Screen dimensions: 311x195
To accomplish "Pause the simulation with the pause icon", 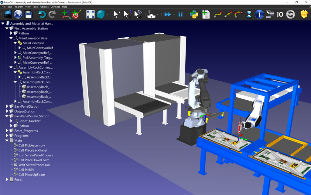I will pyautogui.click(x=180, y=14).
